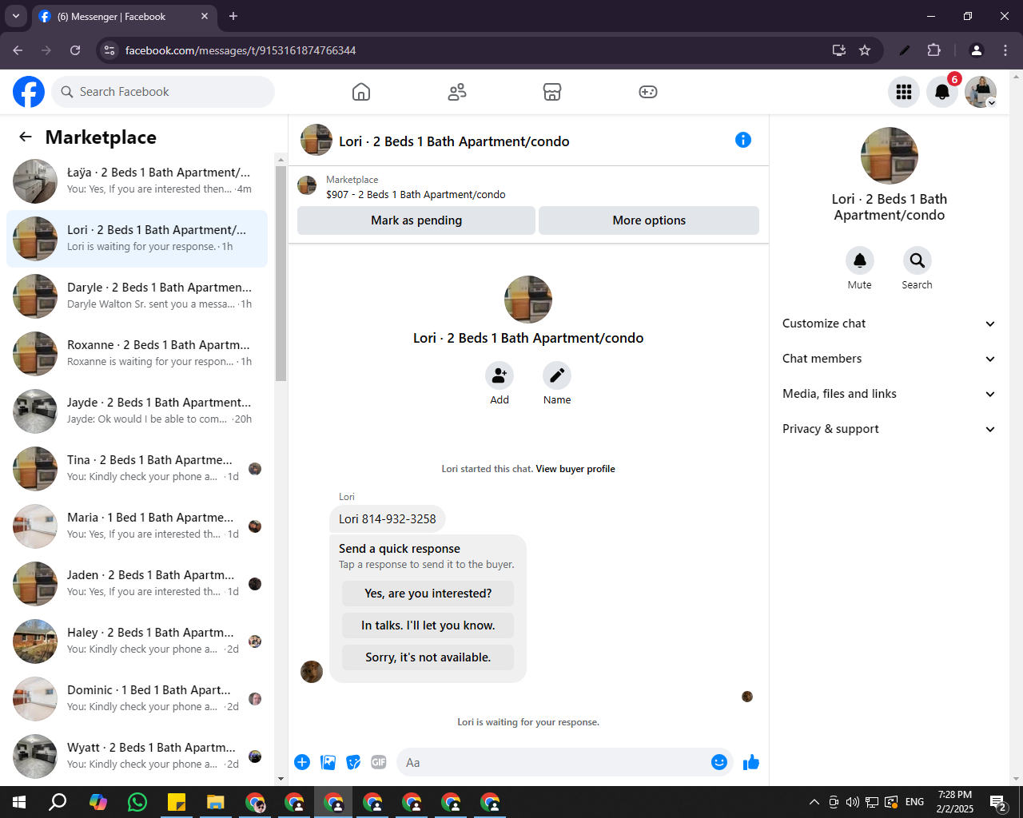The image size is (1023, 818).
Task: Open the browser tab list dropdown arrow
Action: pyautogui.click(x=15, y=16)
